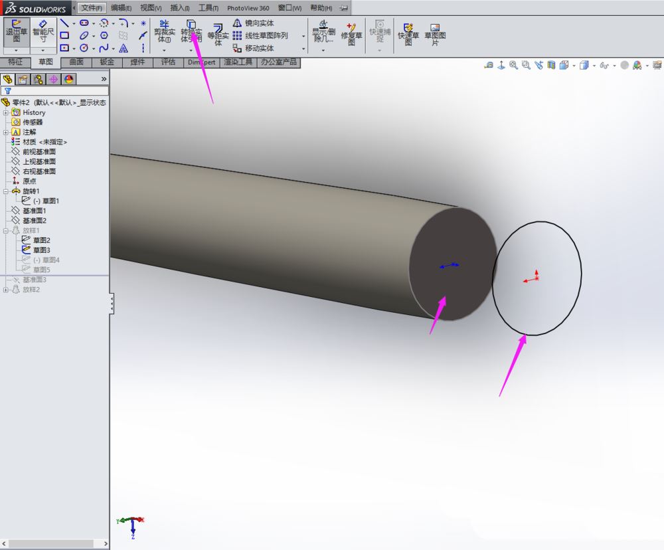The width and height of the screenshot is (664, 550).
Task: Select 基准面2 in the tree
Action: click(x=35, y=221)
